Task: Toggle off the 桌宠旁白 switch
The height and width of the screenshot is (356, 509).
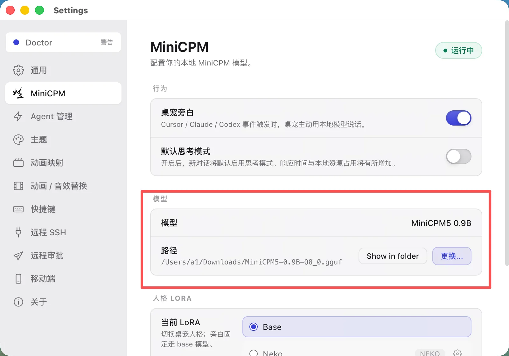Action: coord(458,118)
